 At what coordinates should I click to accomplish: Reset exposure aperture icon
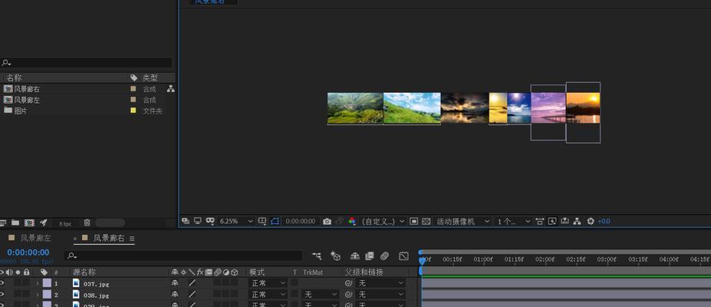tap(591, 221)
